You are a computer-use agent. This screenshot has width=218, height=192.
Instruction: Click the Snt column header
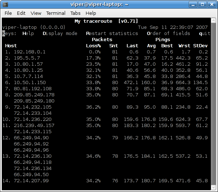click(x=114, y=46)
